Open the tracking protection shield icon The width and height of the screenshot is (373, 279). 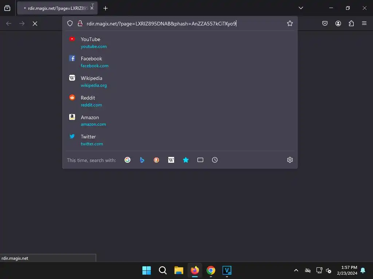[70, 23]
